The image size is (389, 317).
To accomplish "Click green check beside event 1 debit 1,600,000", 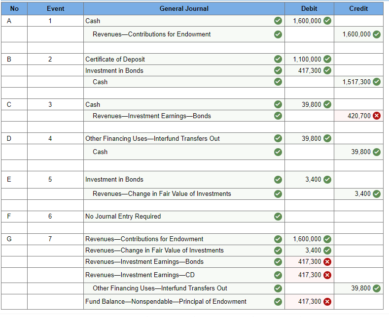I will (327, 21).
